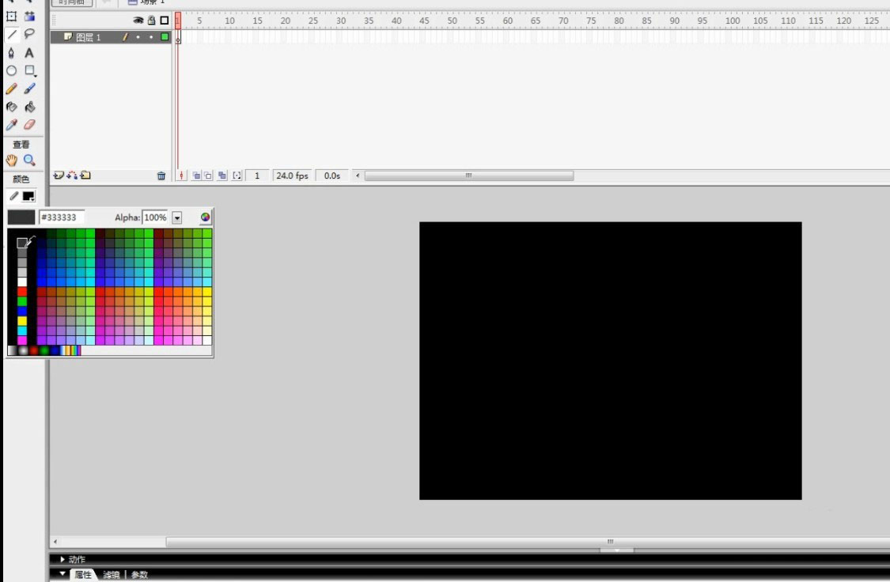Click the timeline horizontal scrollbar
The height and width of the screenshot is (582, 890).
[469, 176]
